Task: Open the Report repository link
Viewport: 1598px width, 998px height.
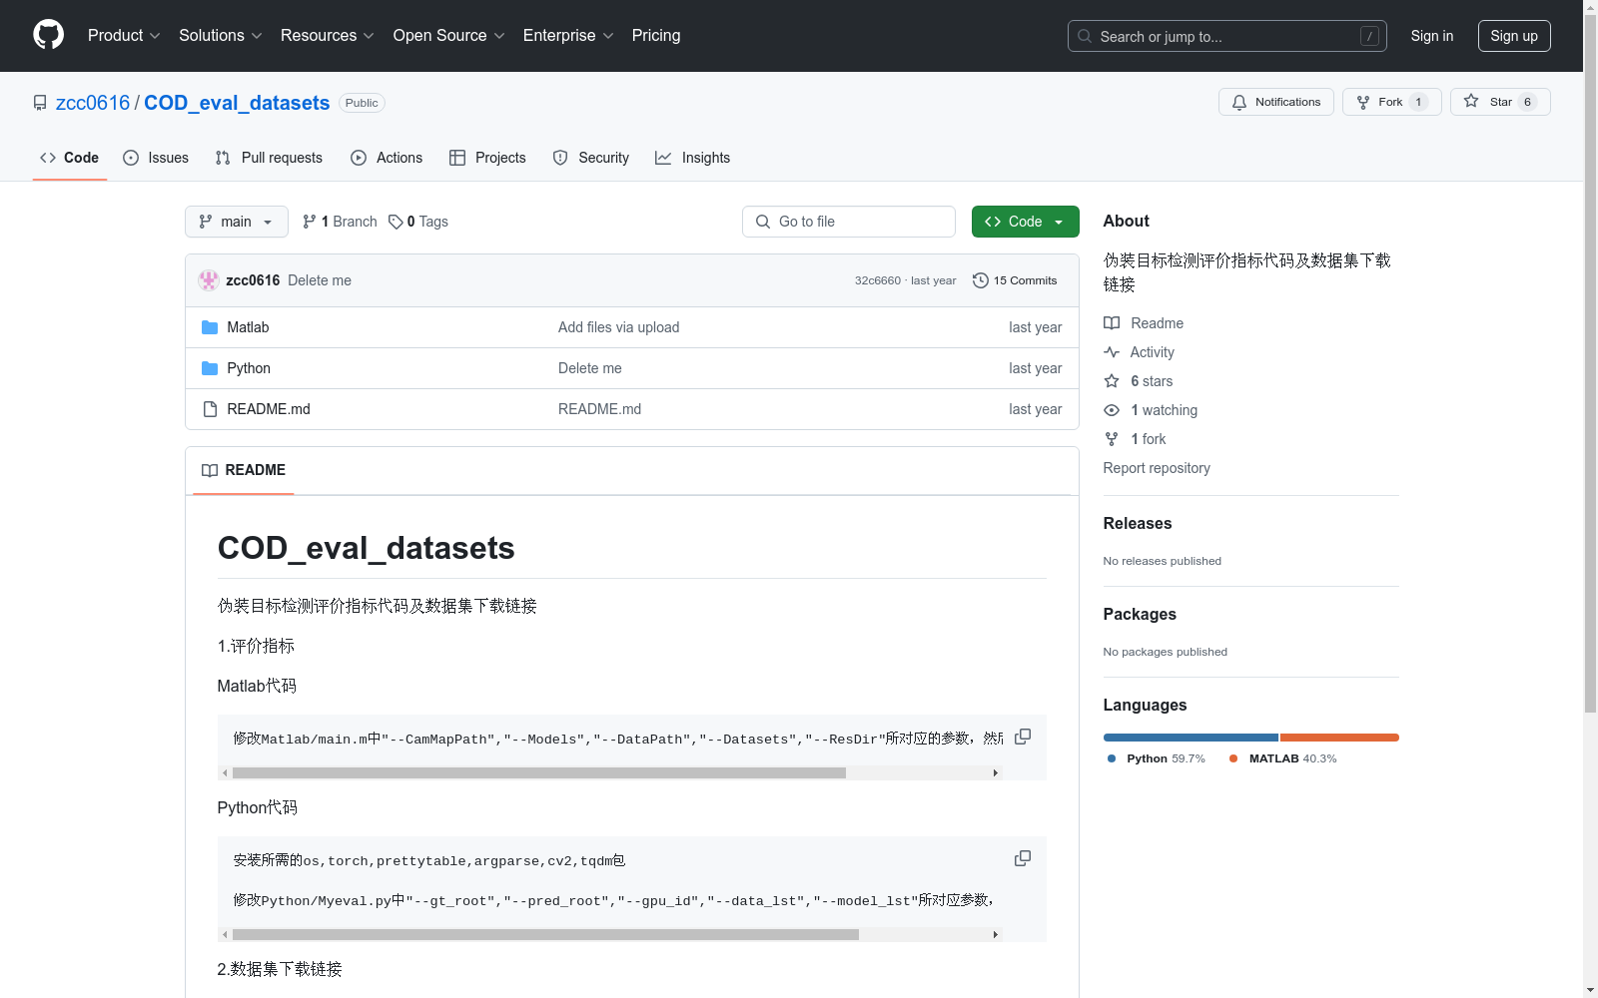Action: pyautogui.click(x=1156, y=468)
